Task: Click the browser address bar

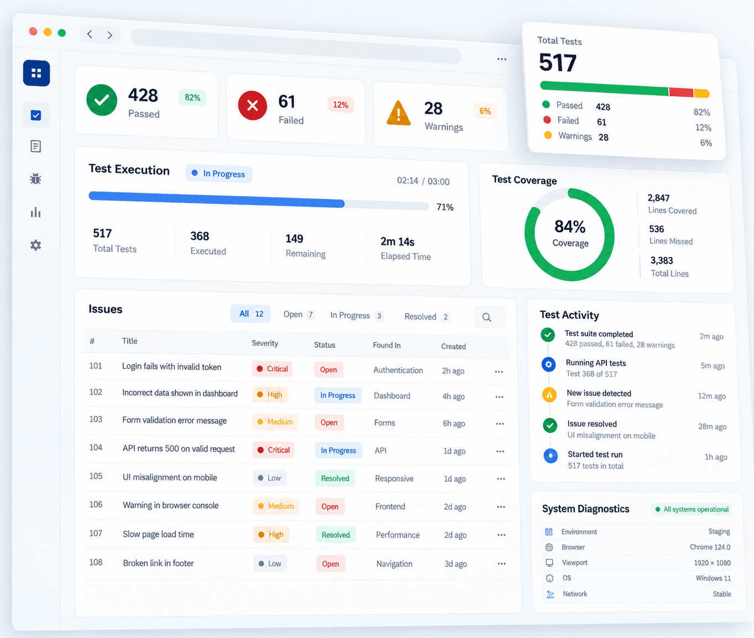Action: coord(297,46)
